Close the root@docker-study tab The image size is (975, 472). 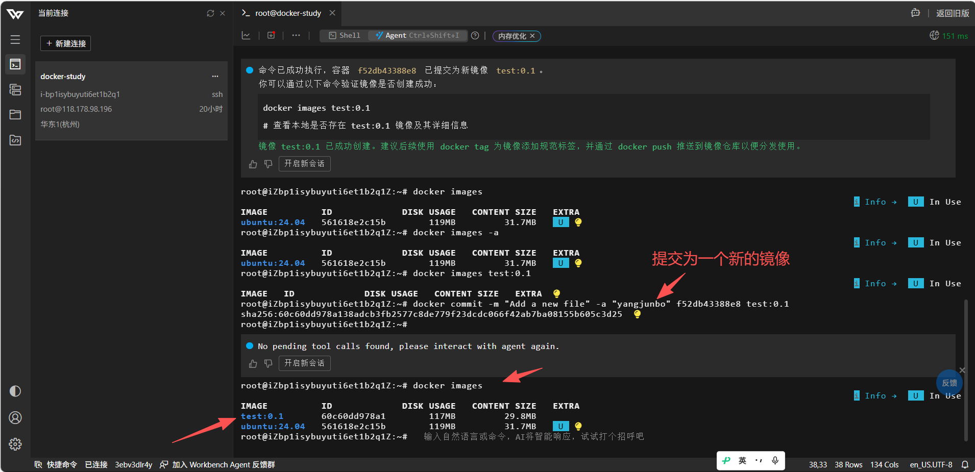tap(332, 13)
